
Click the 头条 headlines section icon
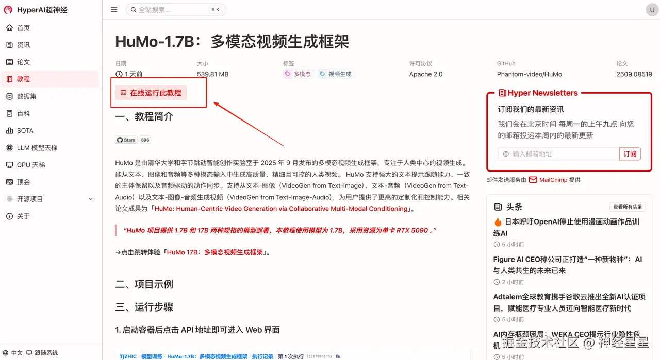tap(498, 207)
